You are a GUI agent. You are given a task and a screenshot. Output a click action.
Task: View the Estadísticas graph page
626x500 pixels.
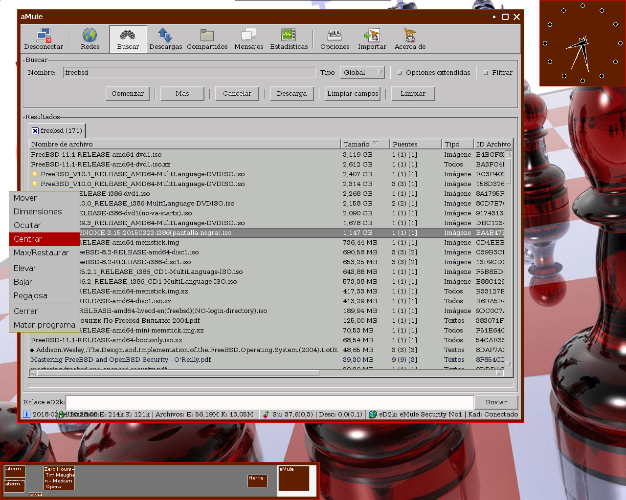tap(289, 39)
